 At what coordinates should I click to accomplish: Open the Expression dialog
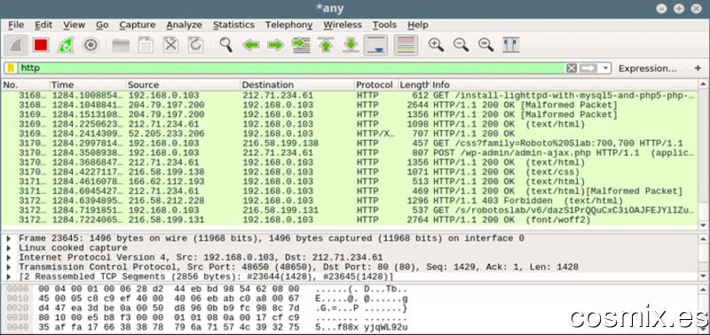click(648, 68)
